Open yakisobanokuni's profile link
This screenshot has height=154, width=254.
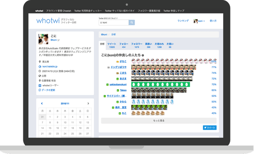118,85
